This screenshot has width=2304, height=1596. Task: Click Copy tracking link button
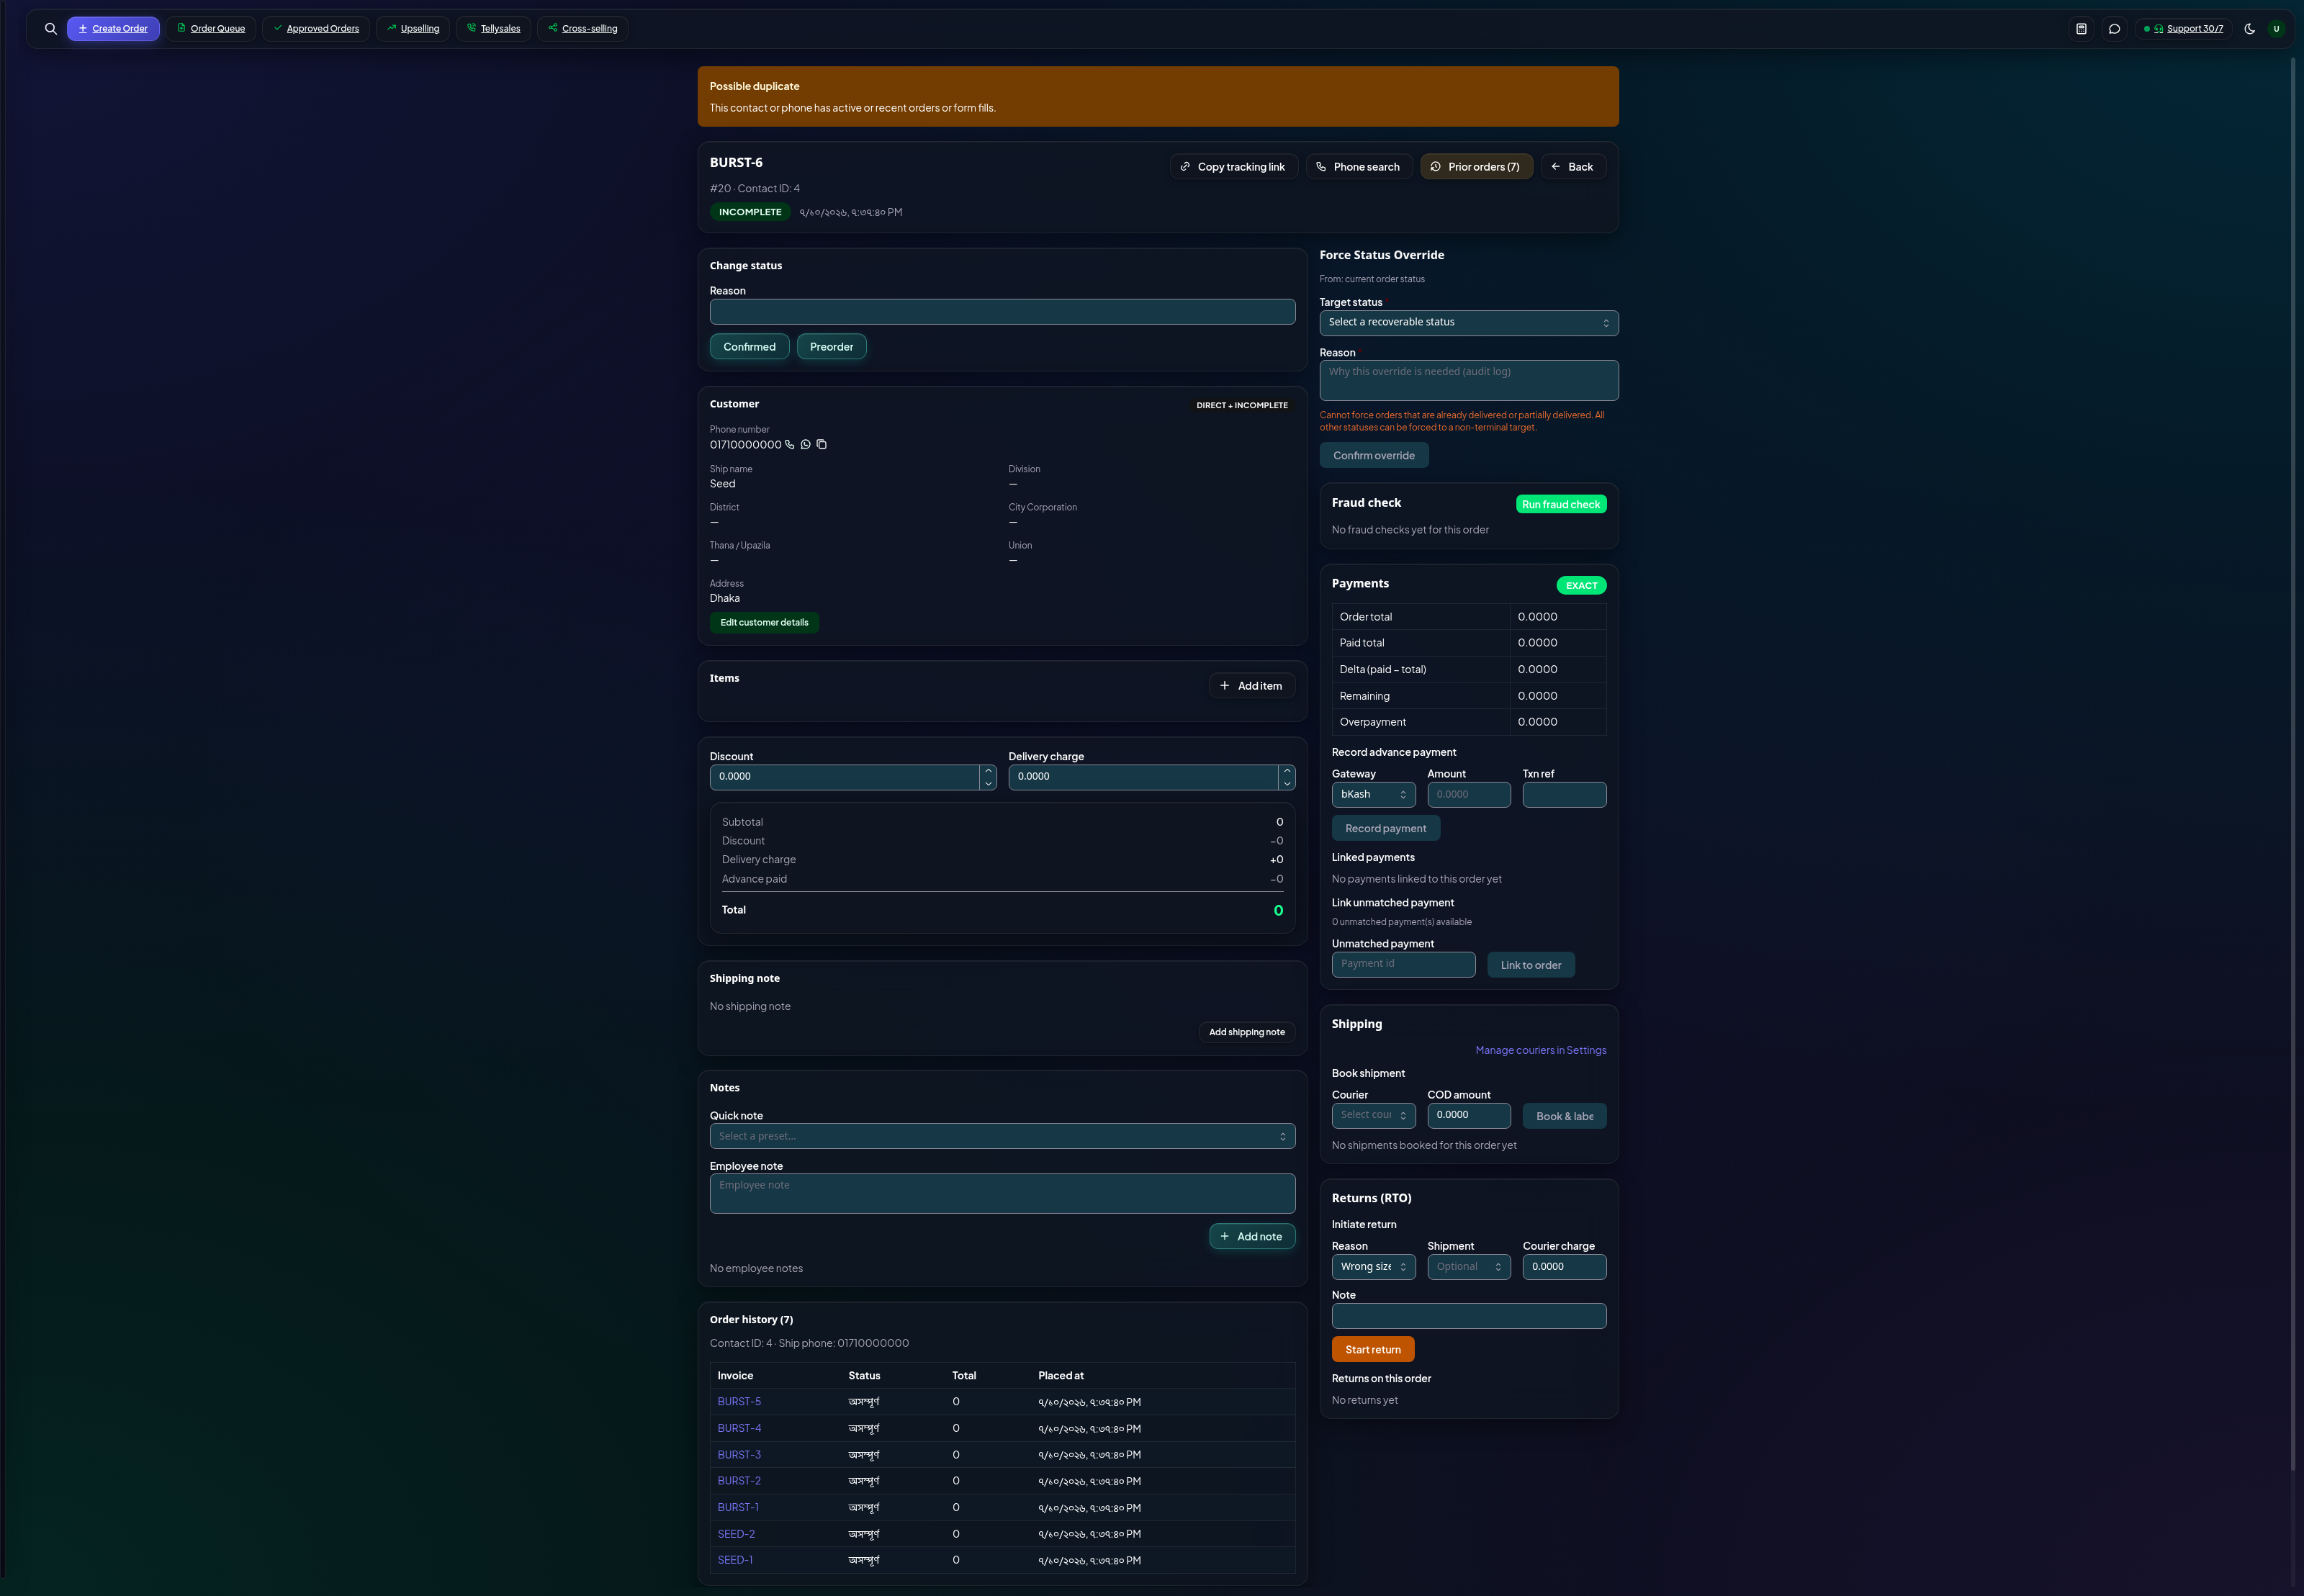coord(1233,167)
